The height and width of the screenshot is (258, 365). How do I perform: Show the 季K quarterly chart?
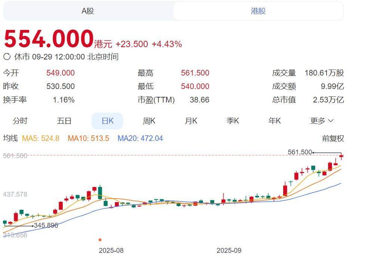(233, 121)
